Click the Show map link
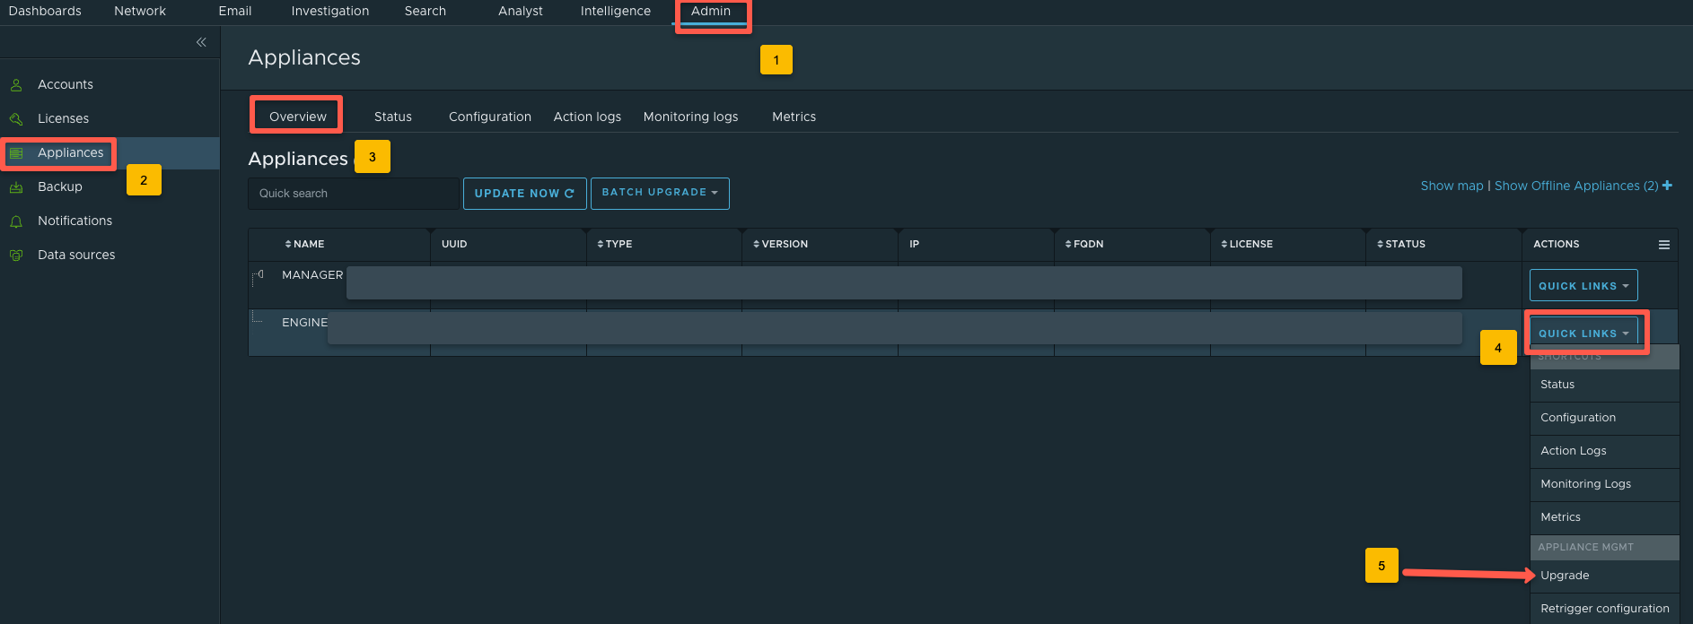 (x=1451, y=186)
